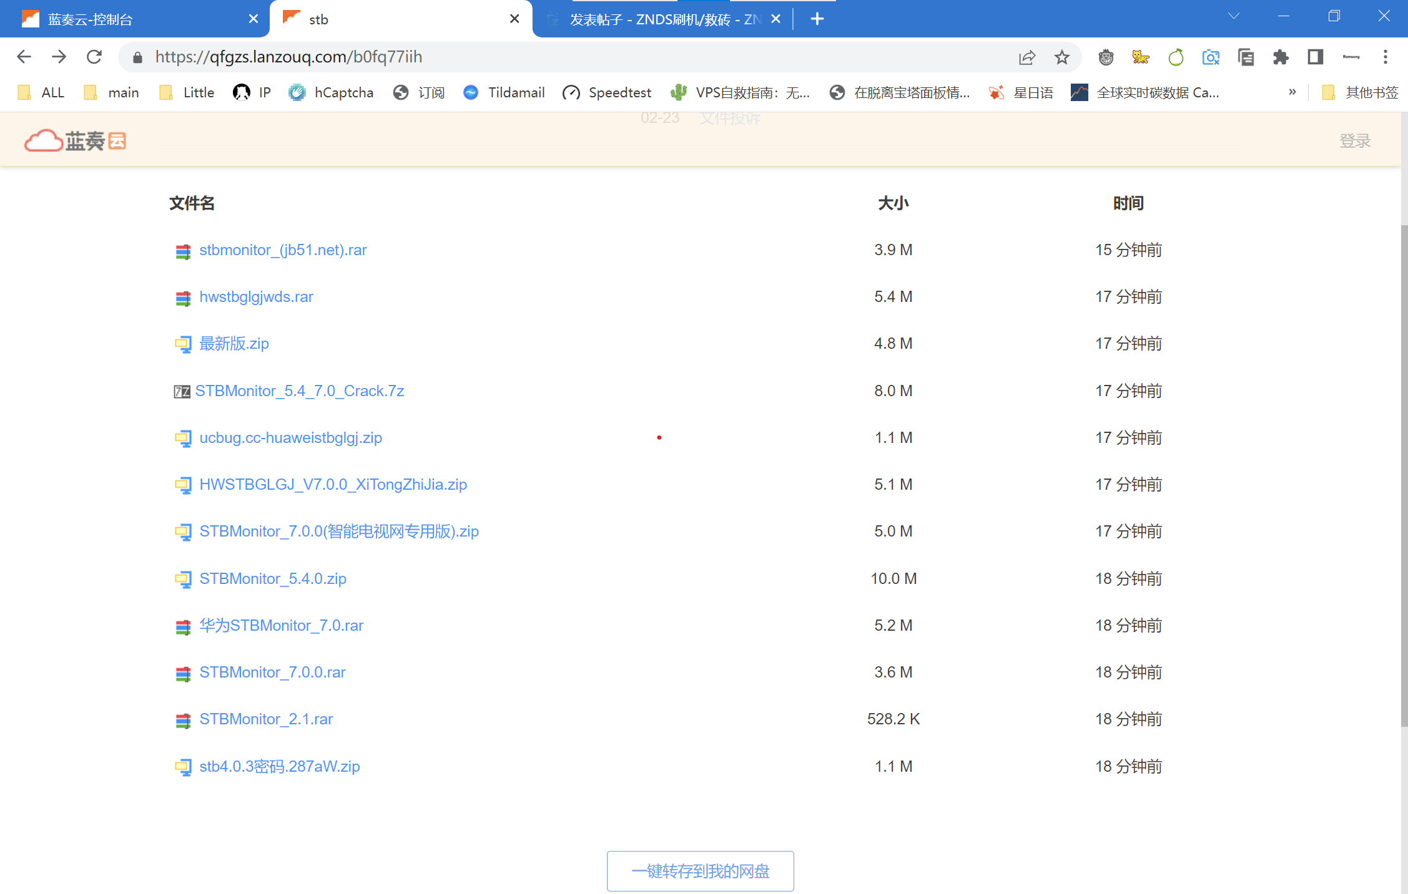Click the share page icon in address bar
The width and height of the screenshot is (1408, 894).
pyautogui.click(x=1027, y=57)
